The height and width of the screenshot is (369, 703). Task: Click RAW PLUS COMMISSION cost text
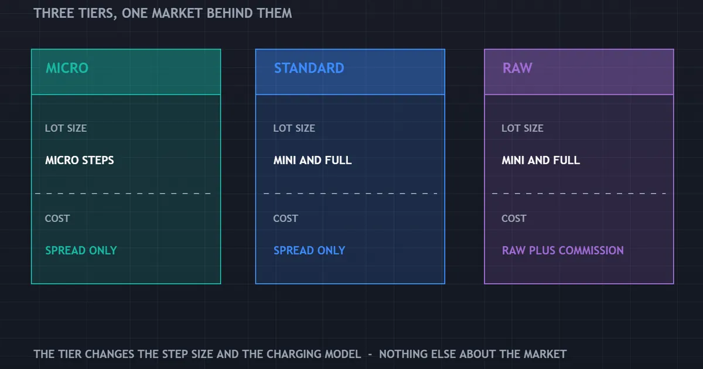coord(562,250)
